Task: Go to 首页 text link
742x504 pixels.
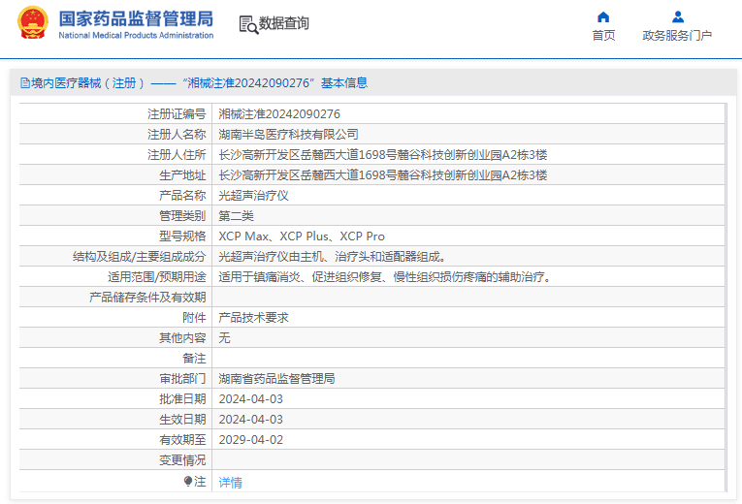Action: click(x=603, y=36)
